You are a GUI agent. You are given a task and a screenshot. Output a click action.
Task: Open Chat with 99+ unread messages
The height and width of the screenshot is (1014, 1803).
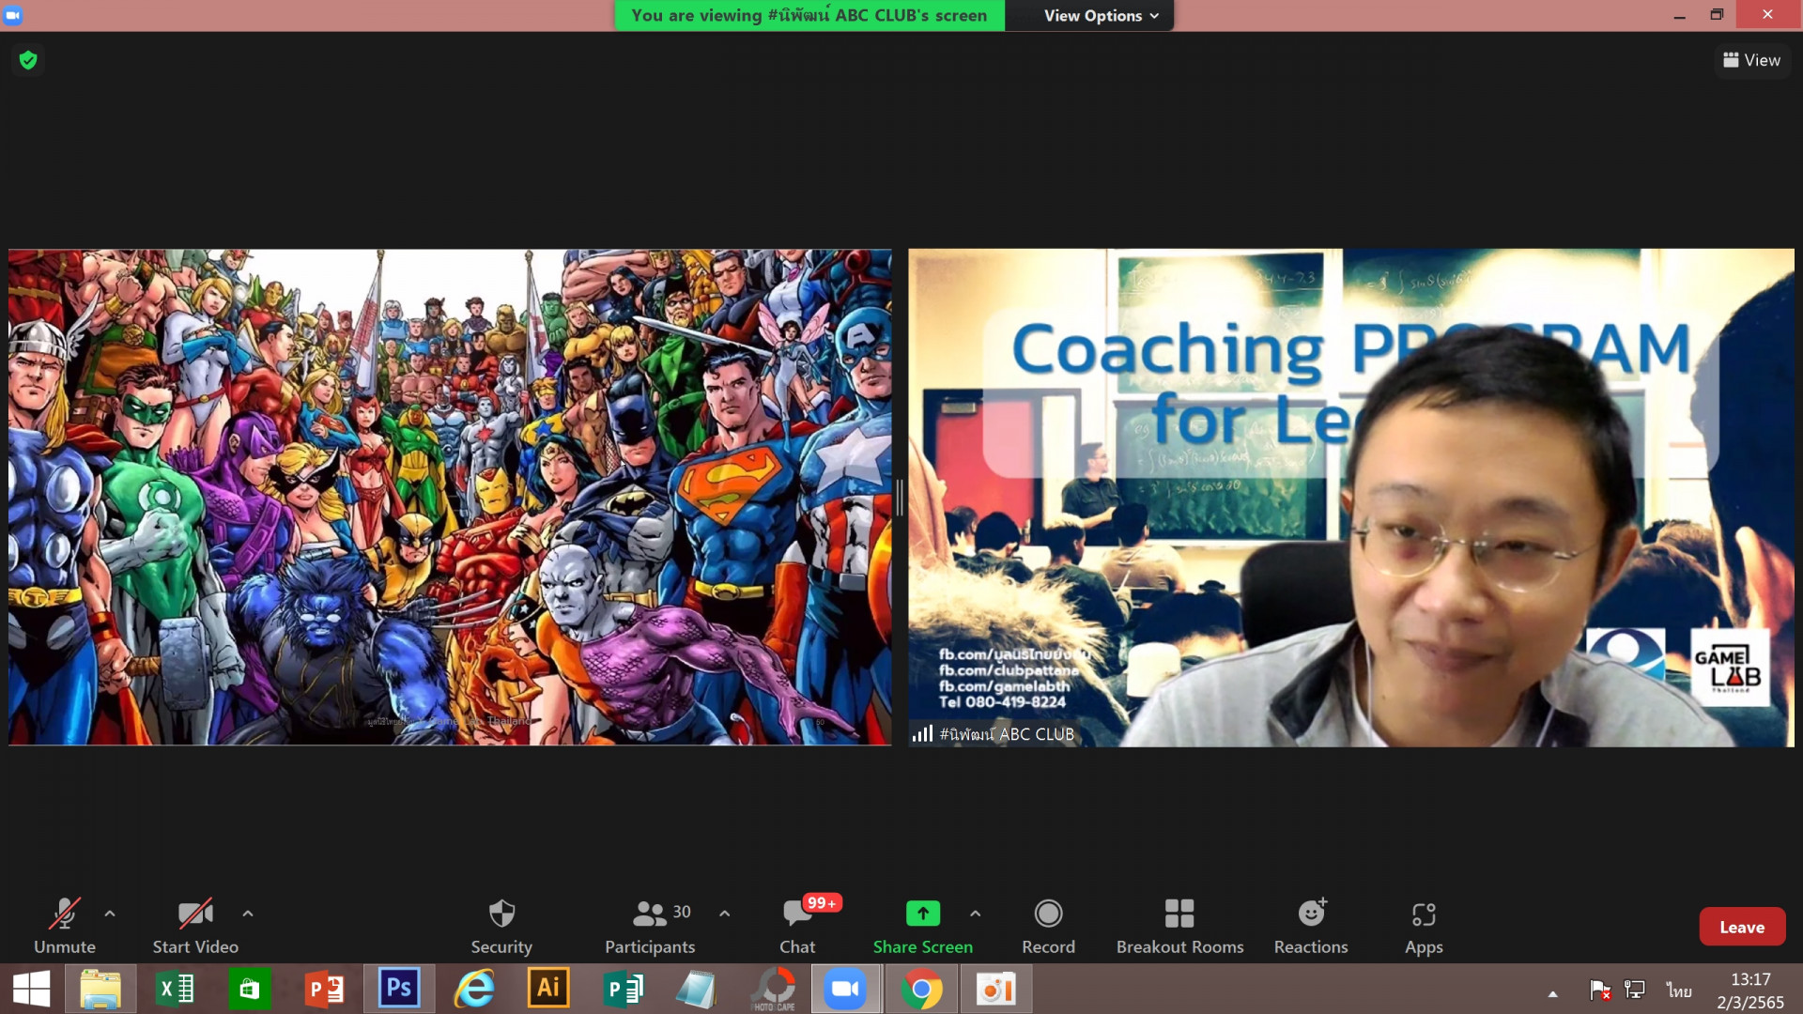click(797, 926)
